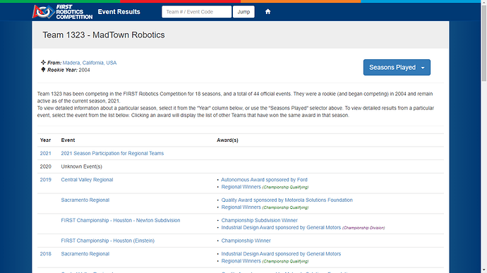Screen dimensions: 487x273
Task: Expand the Seasons Played dropdown
Action: click(397, 68)
